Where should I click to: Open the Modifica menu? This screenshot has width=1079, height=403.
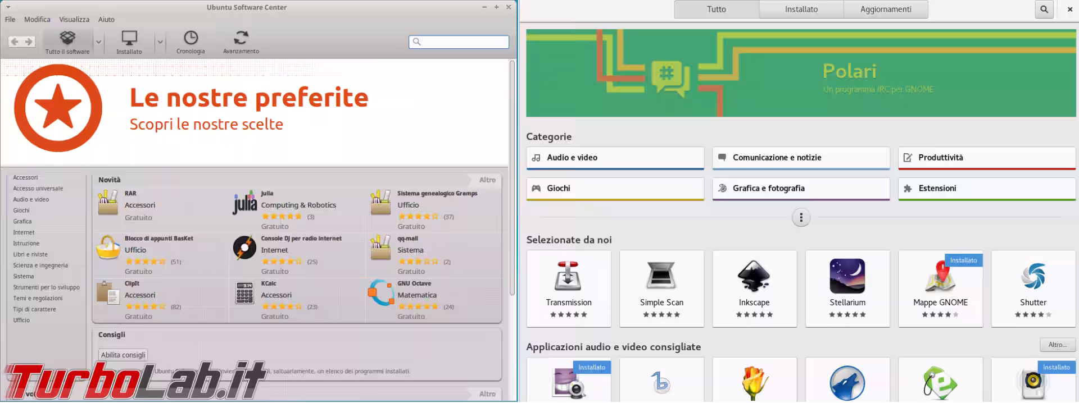(x=37, y=19)
